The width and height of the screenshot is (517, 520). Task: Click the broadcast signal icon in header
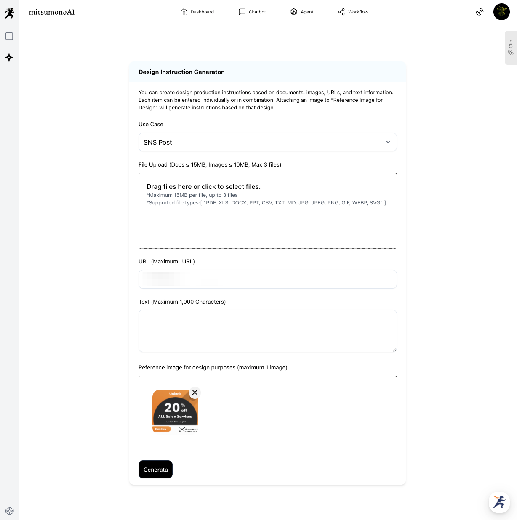[x=480, y=12]
